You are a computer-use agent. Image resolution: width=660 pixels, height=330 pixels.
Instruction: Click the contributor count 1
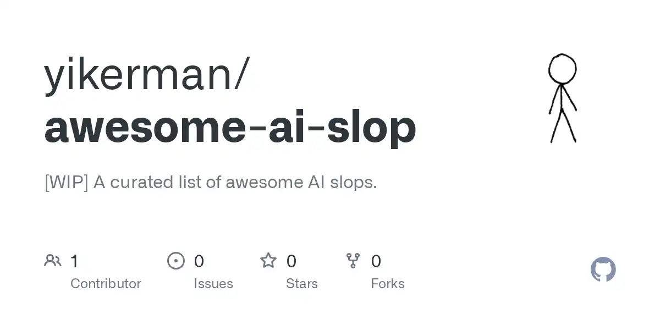(x=75, y=261)
